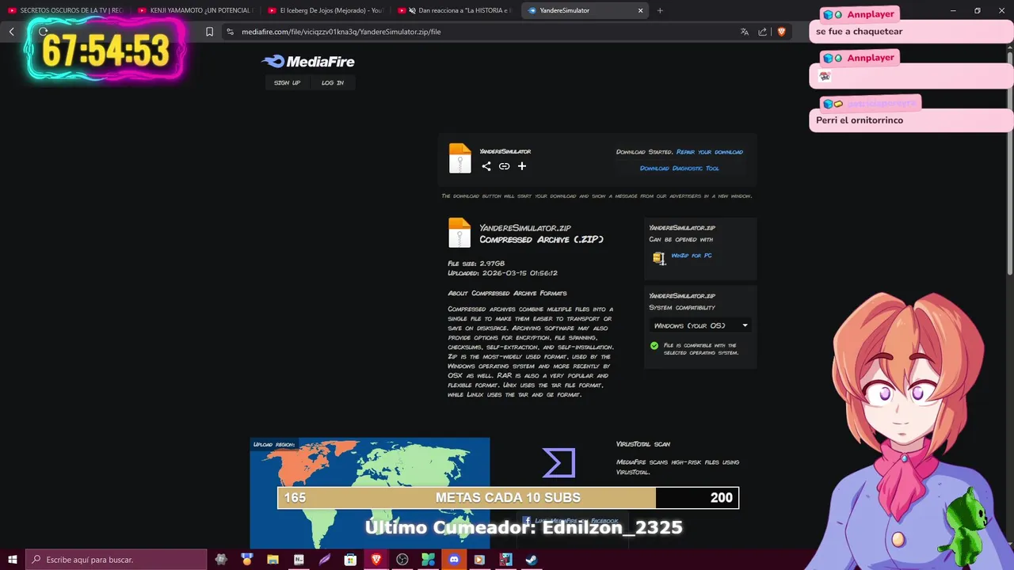1014x570 pixels.
Task: Click Repair your download link
Action: coord(710,152)
